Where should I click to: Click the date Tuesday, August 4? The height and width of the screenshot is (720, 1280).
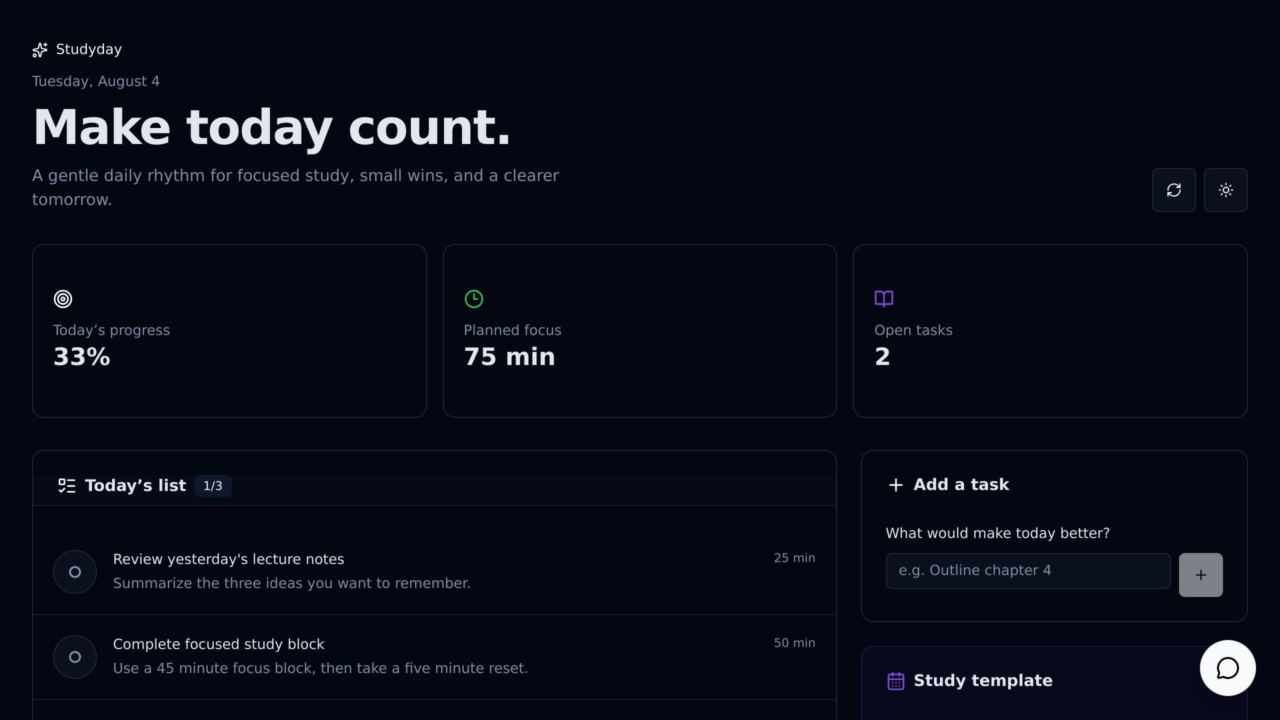pyautogui.click(x=96, y=81)
